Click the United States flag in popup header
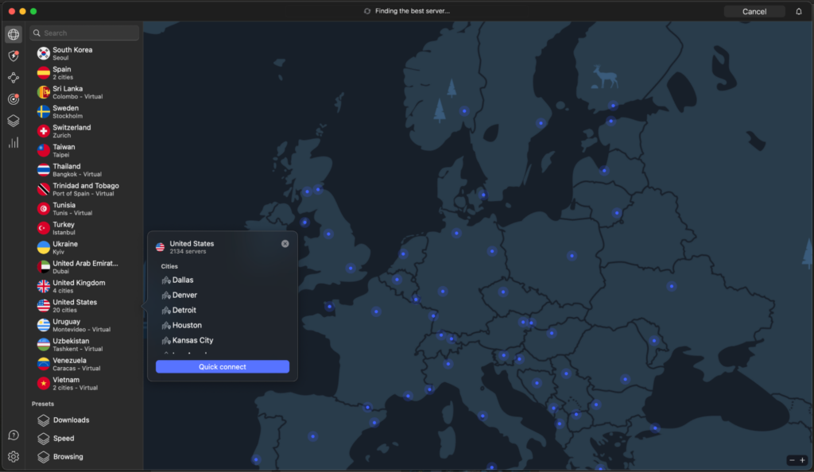This screenshot has width=814, height=472. 161,247
